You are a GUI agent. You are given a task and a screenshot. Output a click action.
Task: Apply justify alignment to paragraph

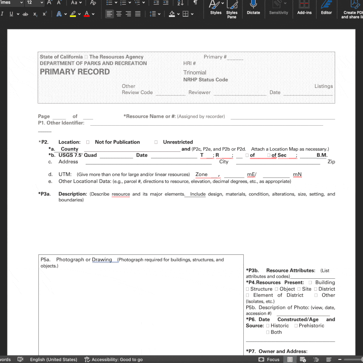(138, 14)
